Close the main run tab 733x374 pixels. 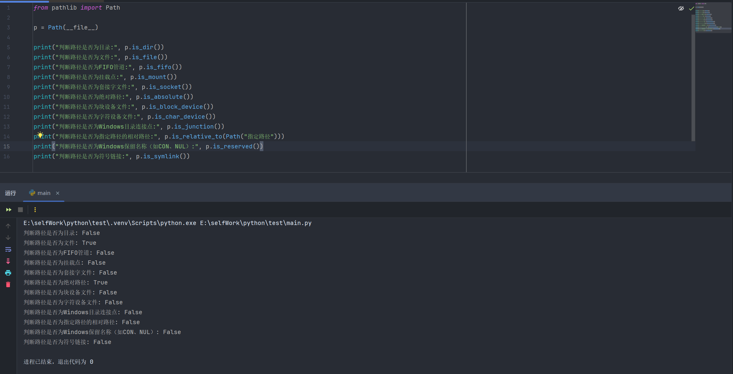[x=58, y=193]
